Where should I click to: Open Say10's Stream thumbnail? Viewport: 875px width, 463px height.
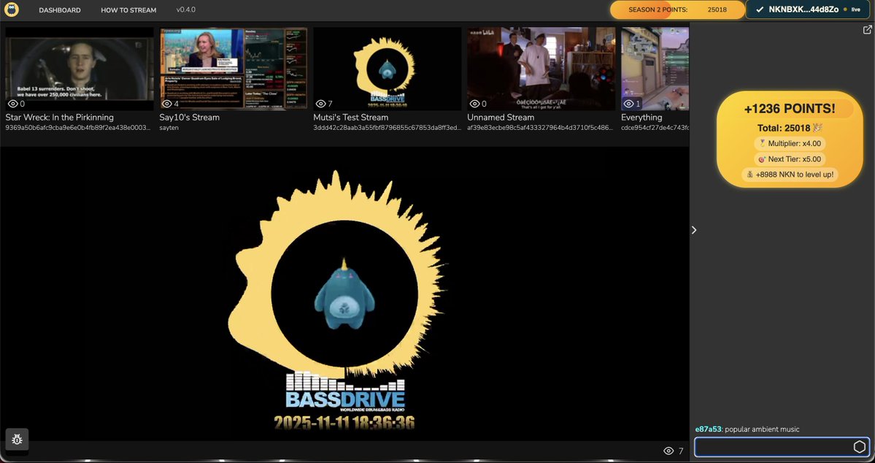tap(234, 69)
